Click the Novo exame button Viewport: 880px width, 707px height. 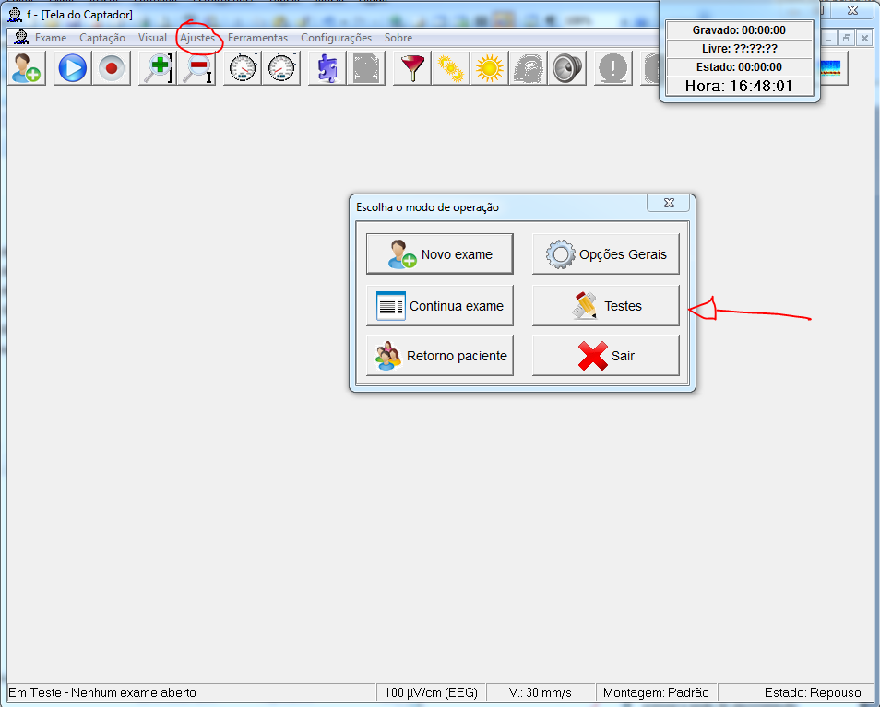point(440,254)
